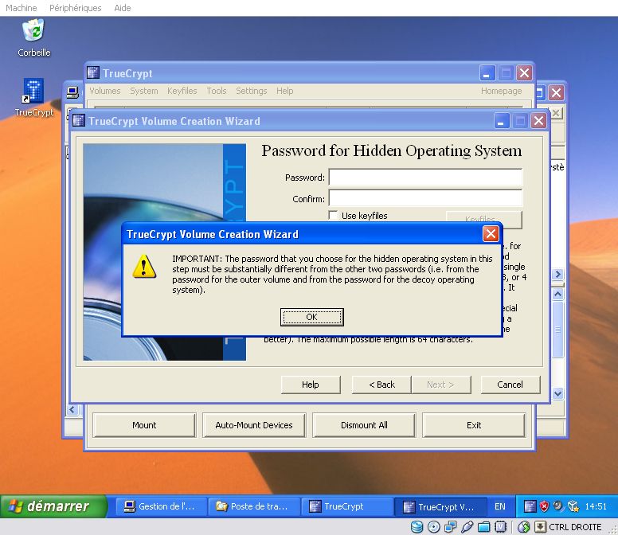Open the Settings menu in TrueCrypt
The height and width of the screenshot is (535, 618).
pyautogui.click(x=251, y=91)
